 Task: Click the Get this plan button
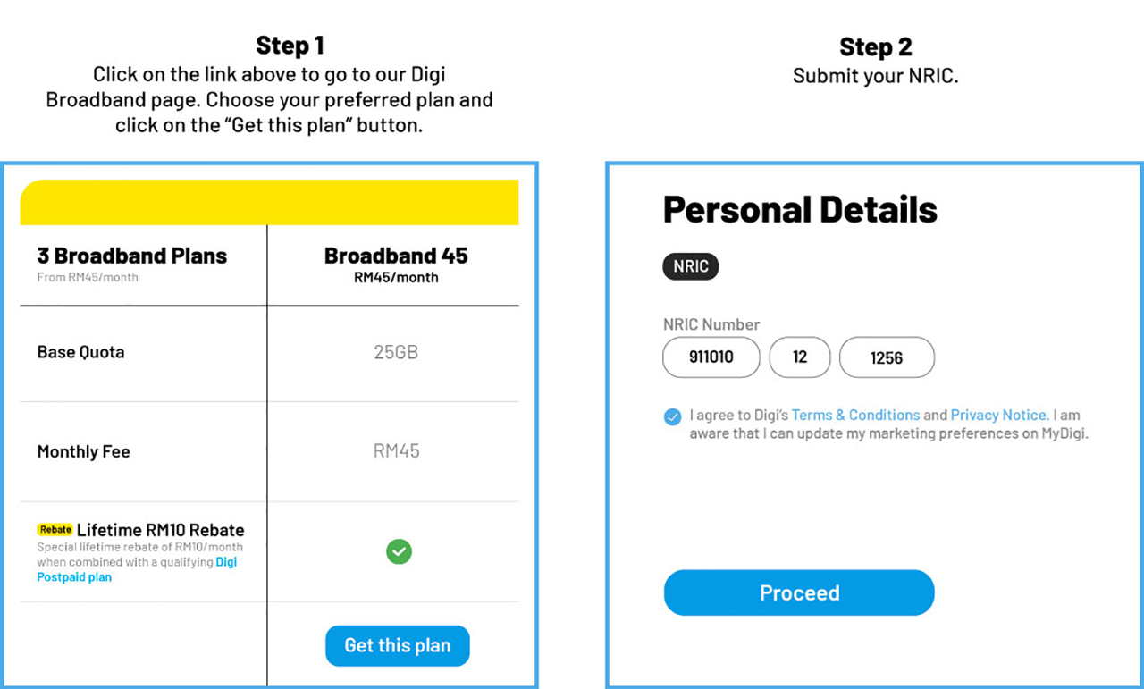pos(397,645)
